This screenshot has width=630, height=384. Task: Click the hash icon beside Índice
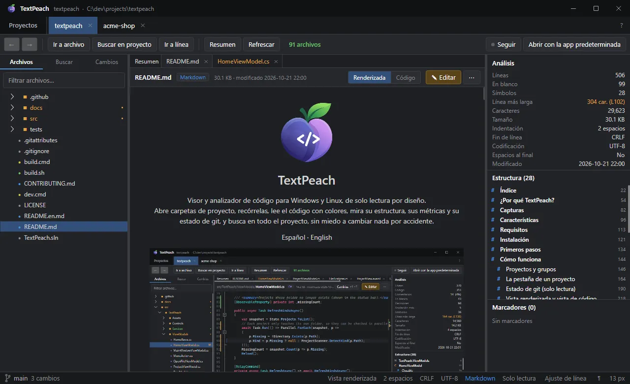(x=493, y=191)
